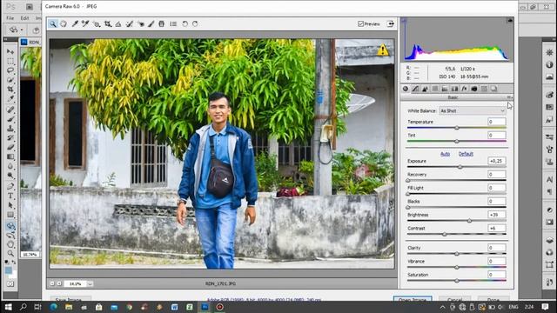The image size is (557, 313).
Task: Activate the Adjustment Brush tool
Action: [x=151, y=23]
